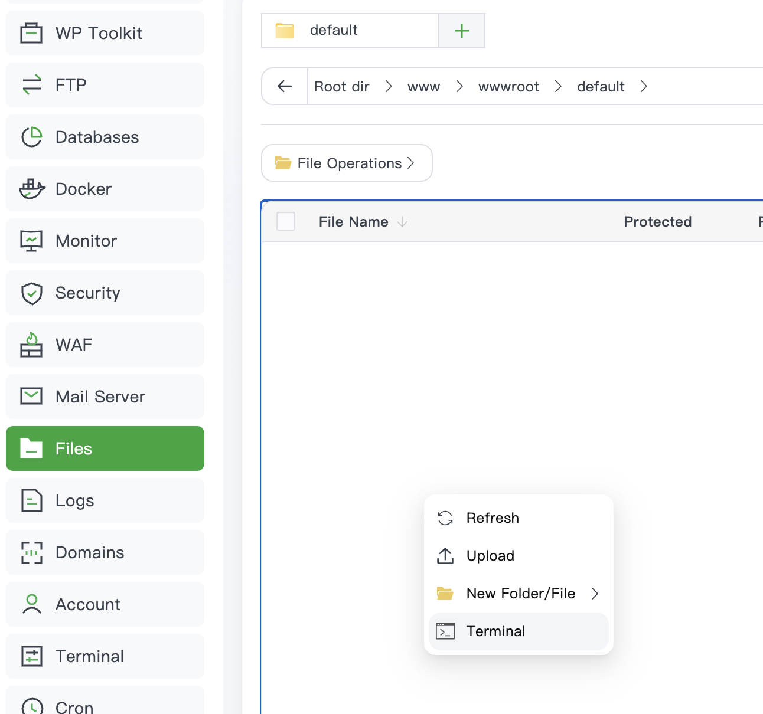Screen dimensions: 763x714
Task: Add a new tab with plus icon
Action: 462,31
